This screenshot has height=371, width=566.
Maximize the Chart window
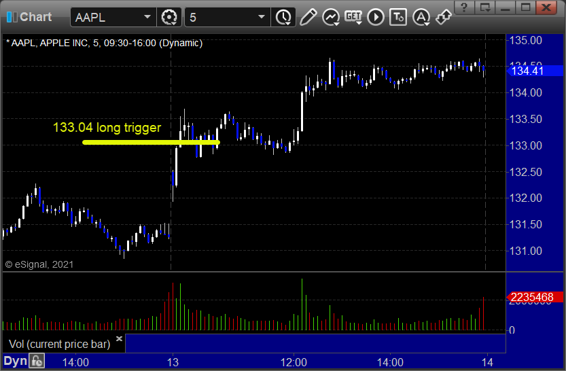pyautogui.click(x=526, y=7)
